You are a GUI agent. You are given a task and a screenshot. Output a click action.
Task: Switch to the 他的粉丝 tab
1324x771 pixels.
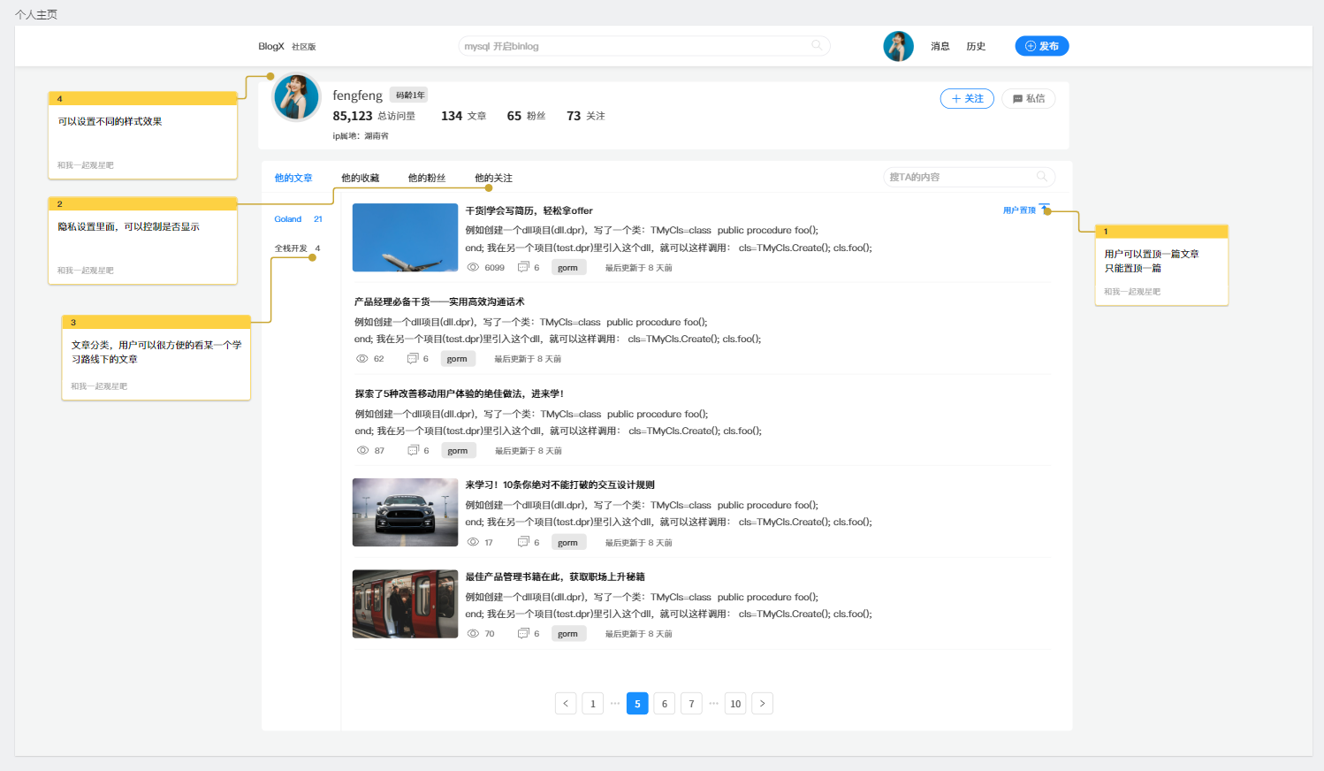click(x=426, y=178)
